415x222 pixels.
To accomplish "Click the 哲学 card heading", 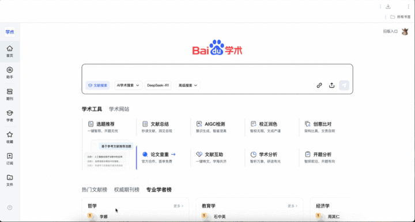I will (92, 206).
